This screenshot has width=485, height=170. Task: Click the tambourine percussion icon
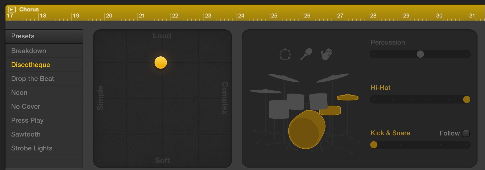pos(285,54)
